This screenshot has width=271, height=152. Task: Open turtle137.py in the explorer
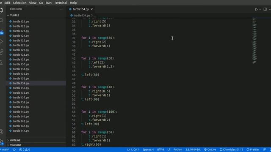click(36, 98)
